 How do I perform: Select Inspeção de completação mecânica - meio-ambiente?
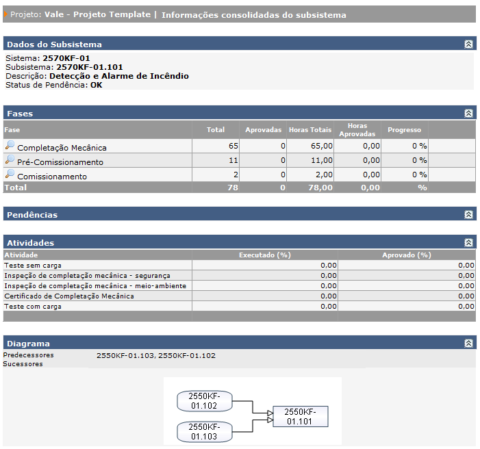95,286
